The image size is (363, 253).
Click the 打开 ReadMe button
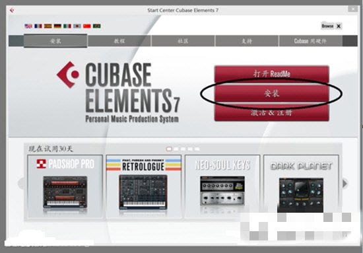pos(271,74)
